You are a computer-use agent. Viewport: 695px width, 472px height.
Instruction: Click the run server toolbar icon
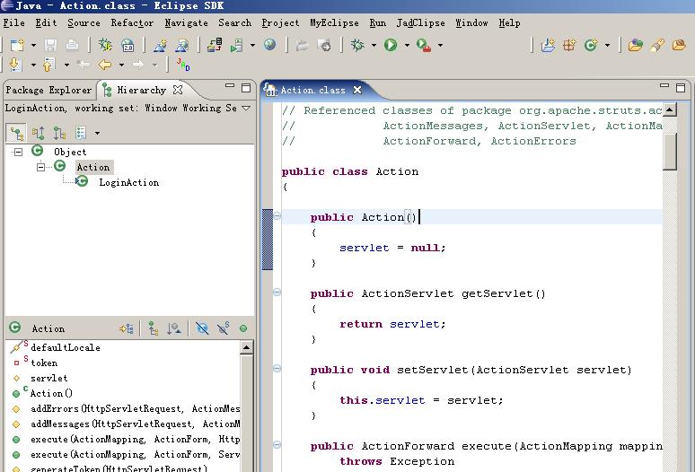(x=237, y=45)
